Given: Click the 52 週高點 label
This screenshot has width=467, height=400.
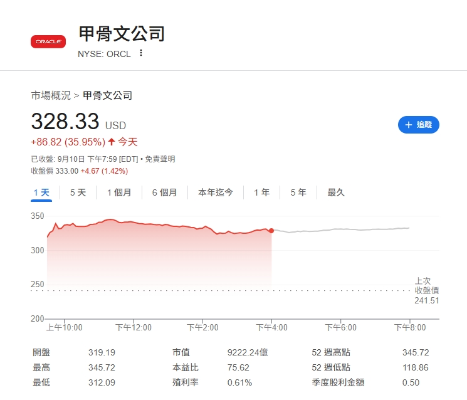Looking at the screenshot, I should tap(331, 352).
